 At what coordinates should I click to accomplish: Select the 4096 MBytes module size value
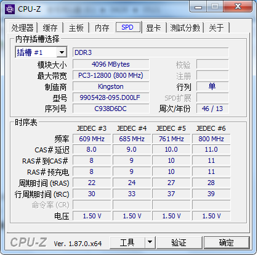[111, 64]
